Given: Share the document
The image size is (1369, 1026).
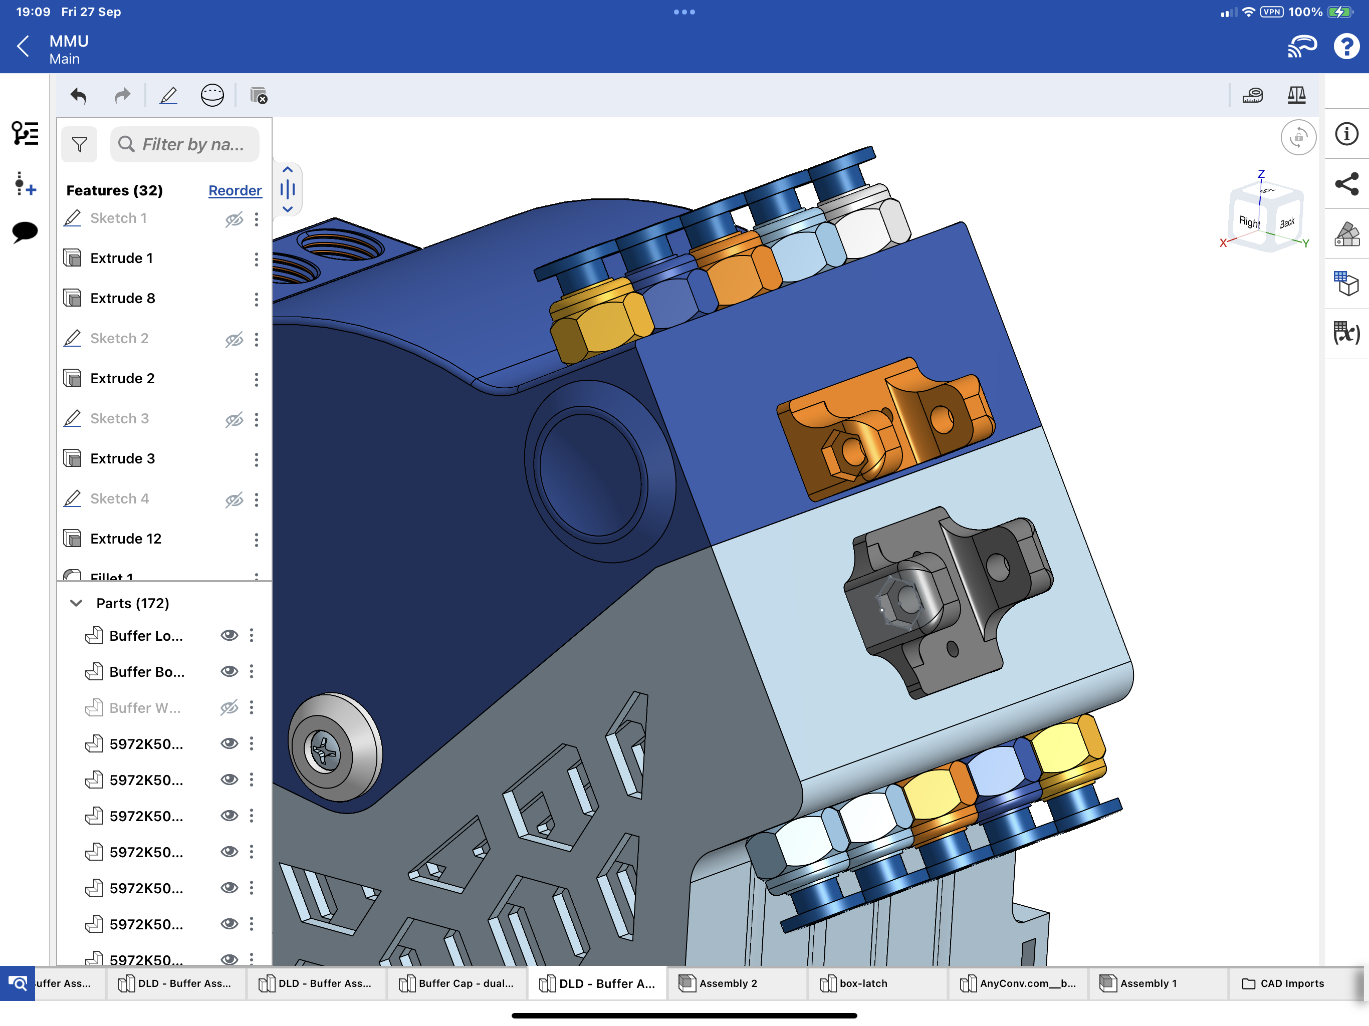Looking at the screenshot, I should tap(1346, 184).
